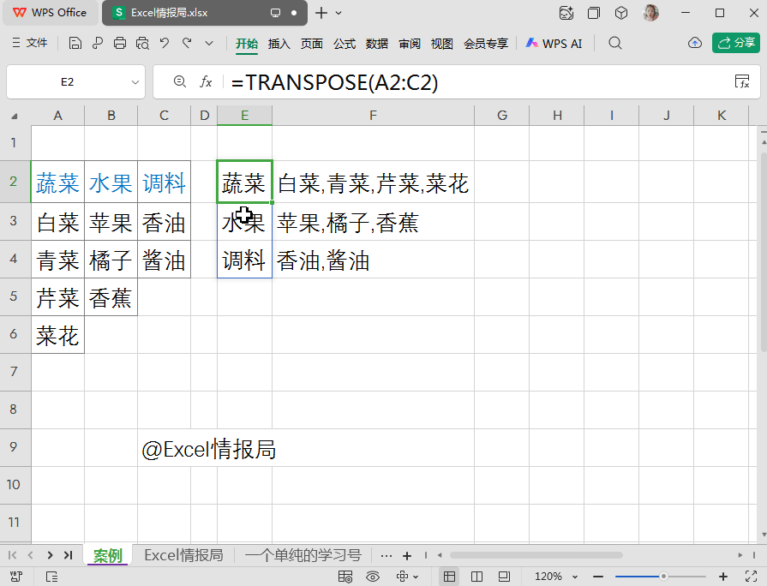This screenshot has height=586, width=767.
Task: Switch to normal grid view mode
Action: click(x=449, y=577)
